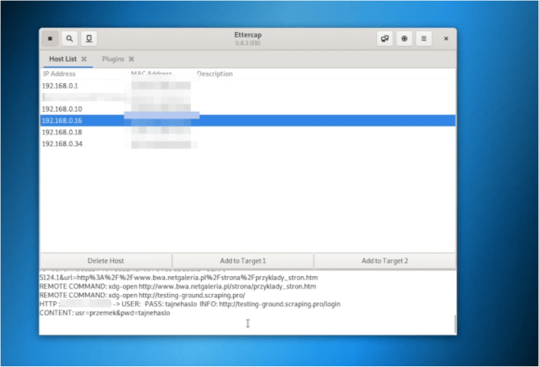Click the Description column header
This screenshot has height=367, width=539.
click(214, 74)
